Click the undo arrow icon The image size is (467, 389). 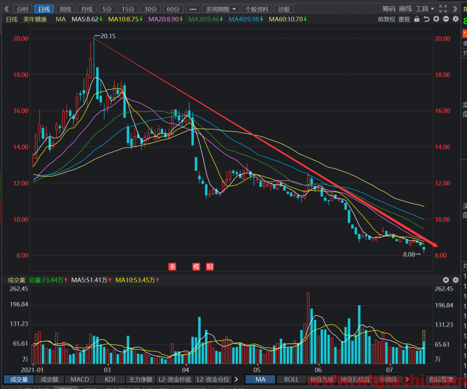click(x=426, y=19)
